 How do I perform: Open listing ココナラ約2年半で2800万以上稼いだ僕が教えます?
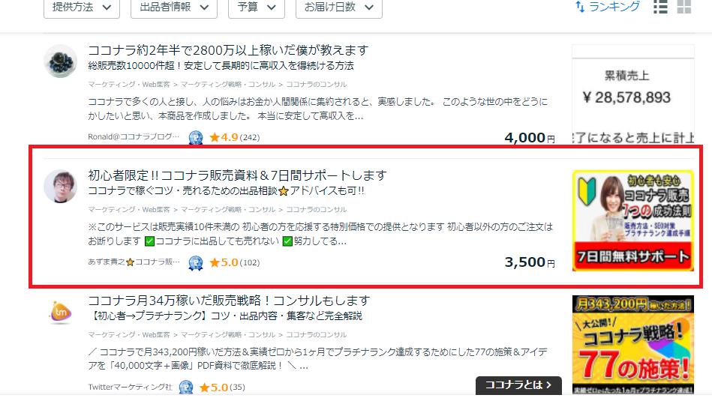click(228, 50)
